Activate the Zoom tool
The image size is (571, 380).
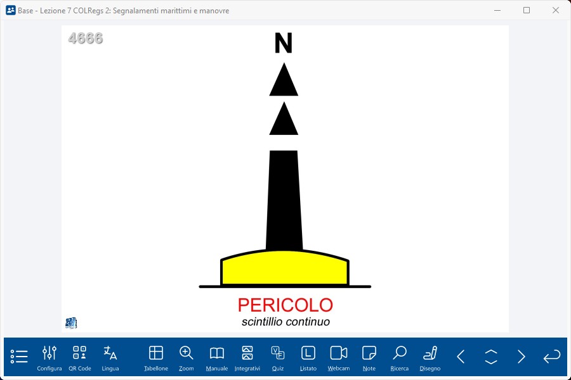pyautogui.click(x=187, y=357)
